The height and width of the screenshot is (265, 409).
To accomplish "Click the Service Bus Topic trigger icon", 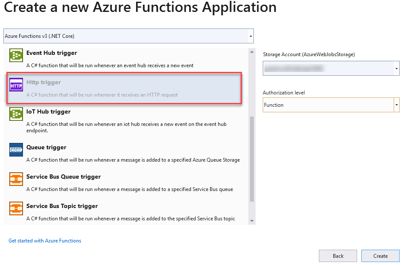I will tap(16, 208).
